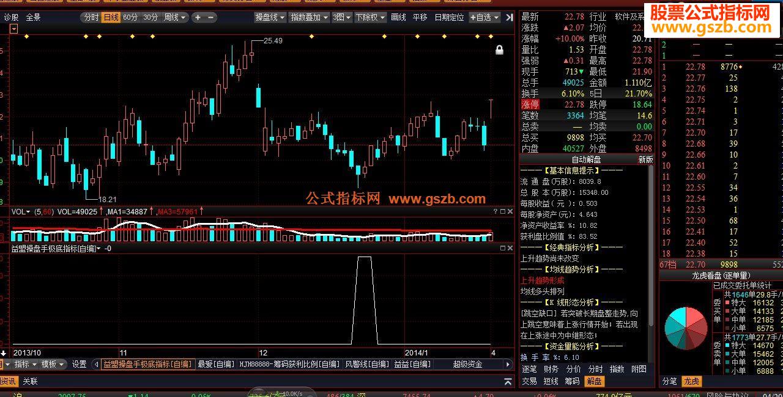
Task: Open the 周线 period dropdown
Action: click(171, 17)
